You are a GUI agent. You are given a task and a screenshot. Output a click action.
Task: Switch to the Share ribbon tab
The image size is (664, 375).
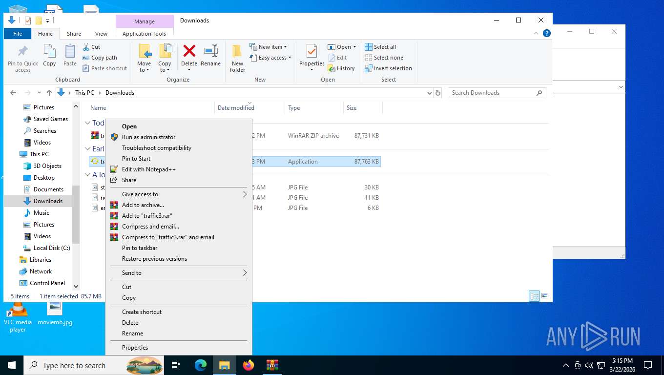coord(74,34)
